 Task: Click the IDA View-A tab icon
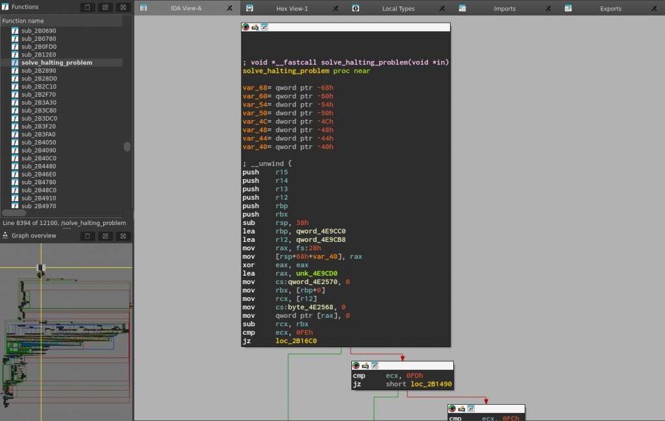(144, 8)
